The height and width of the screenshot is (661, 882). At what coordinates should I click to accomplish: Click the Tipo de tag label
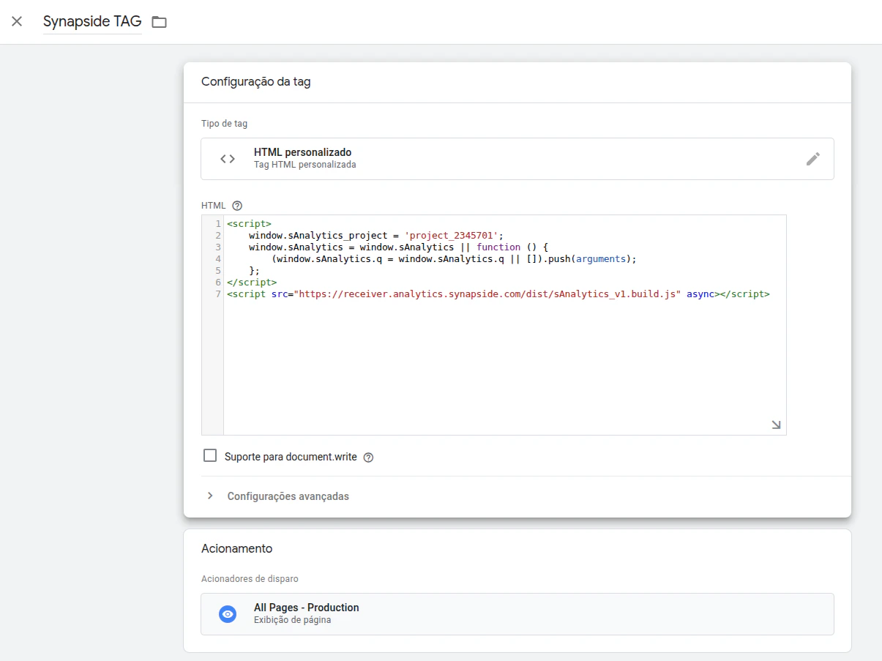[x=225, y=124]
